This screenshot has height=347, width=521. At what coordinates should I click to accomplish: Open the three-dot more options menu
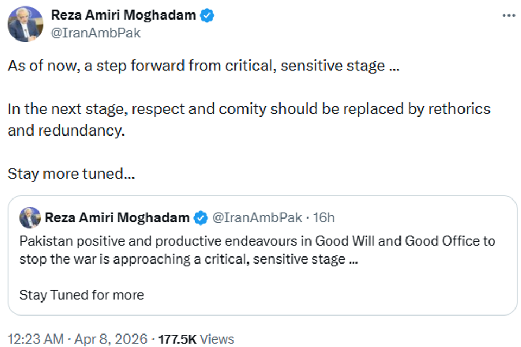click(508, 15)
